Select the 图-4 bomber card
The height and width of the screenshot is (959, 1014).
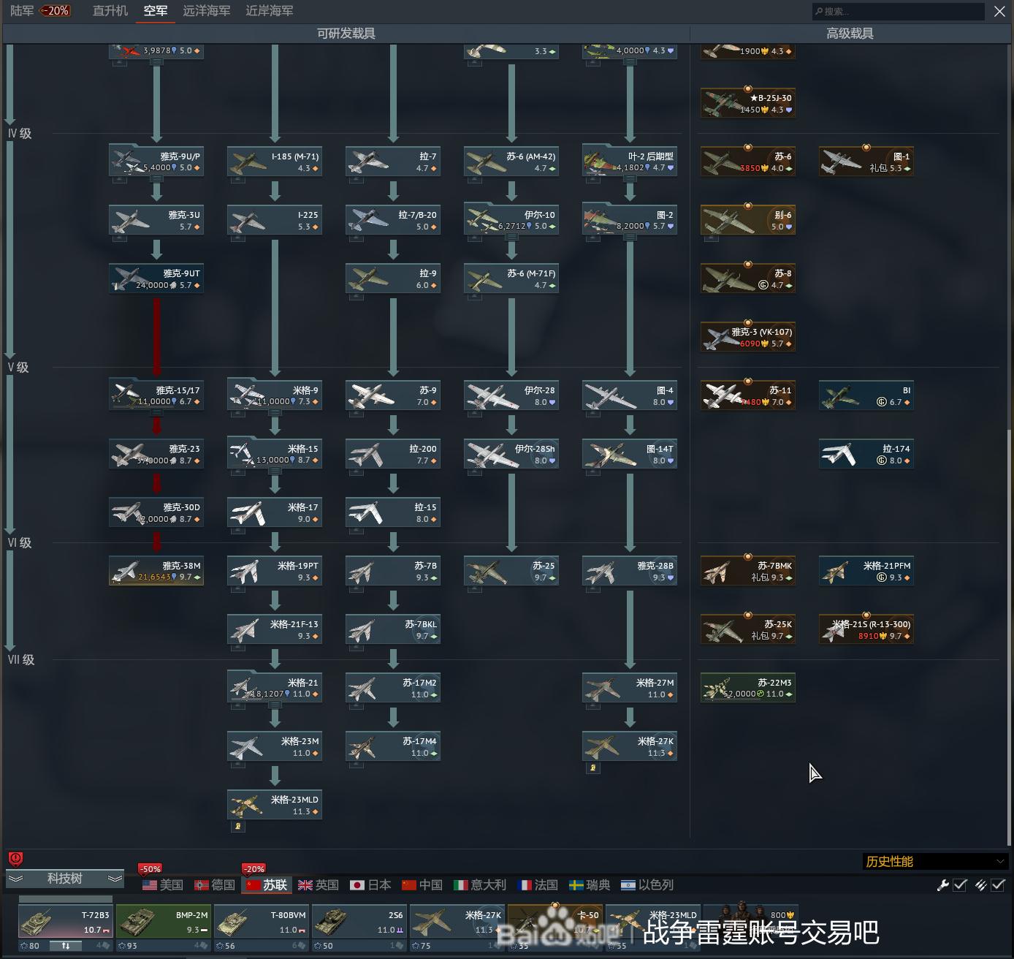coord(630,395)
